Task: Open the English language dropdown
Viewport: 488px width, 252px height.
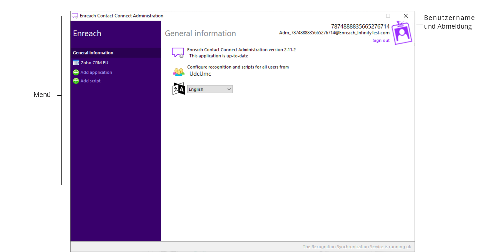Action: [209, 89]
